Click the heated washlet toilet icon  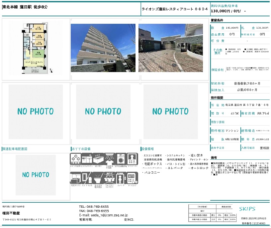98,178
